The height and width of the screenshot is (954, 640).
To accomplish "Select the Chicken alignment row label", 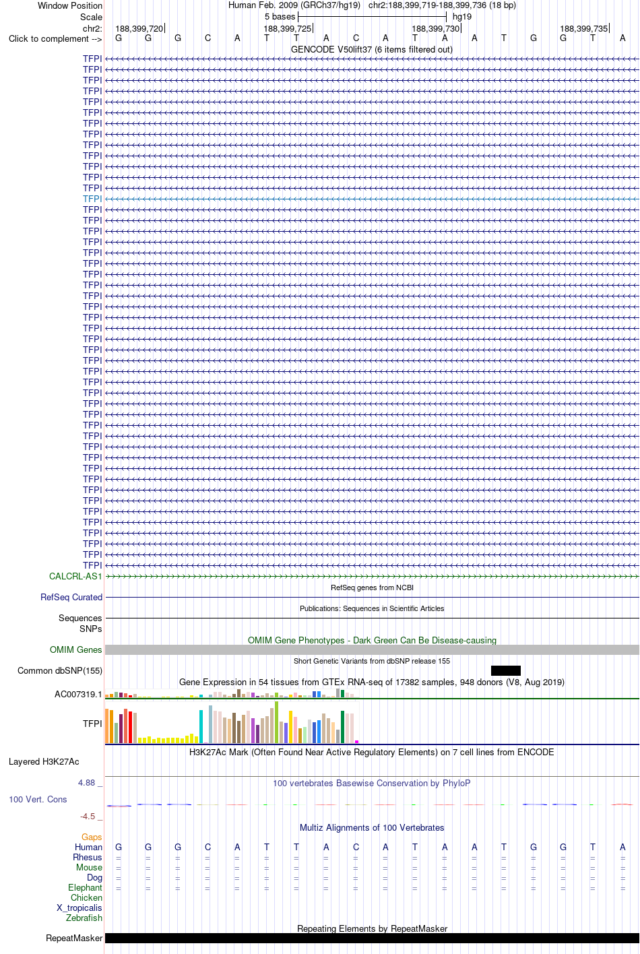I will [86, 897].
